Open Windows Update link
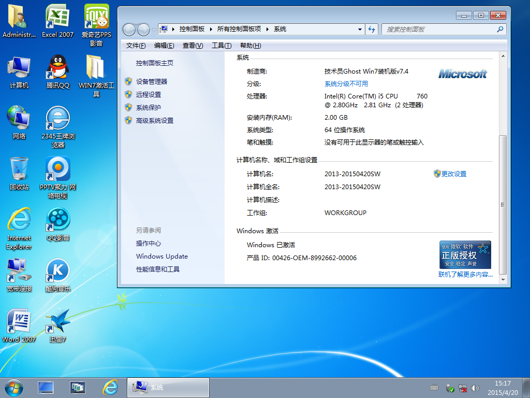The width and height of the screenshot is (530, 398). tap(162, 256)
